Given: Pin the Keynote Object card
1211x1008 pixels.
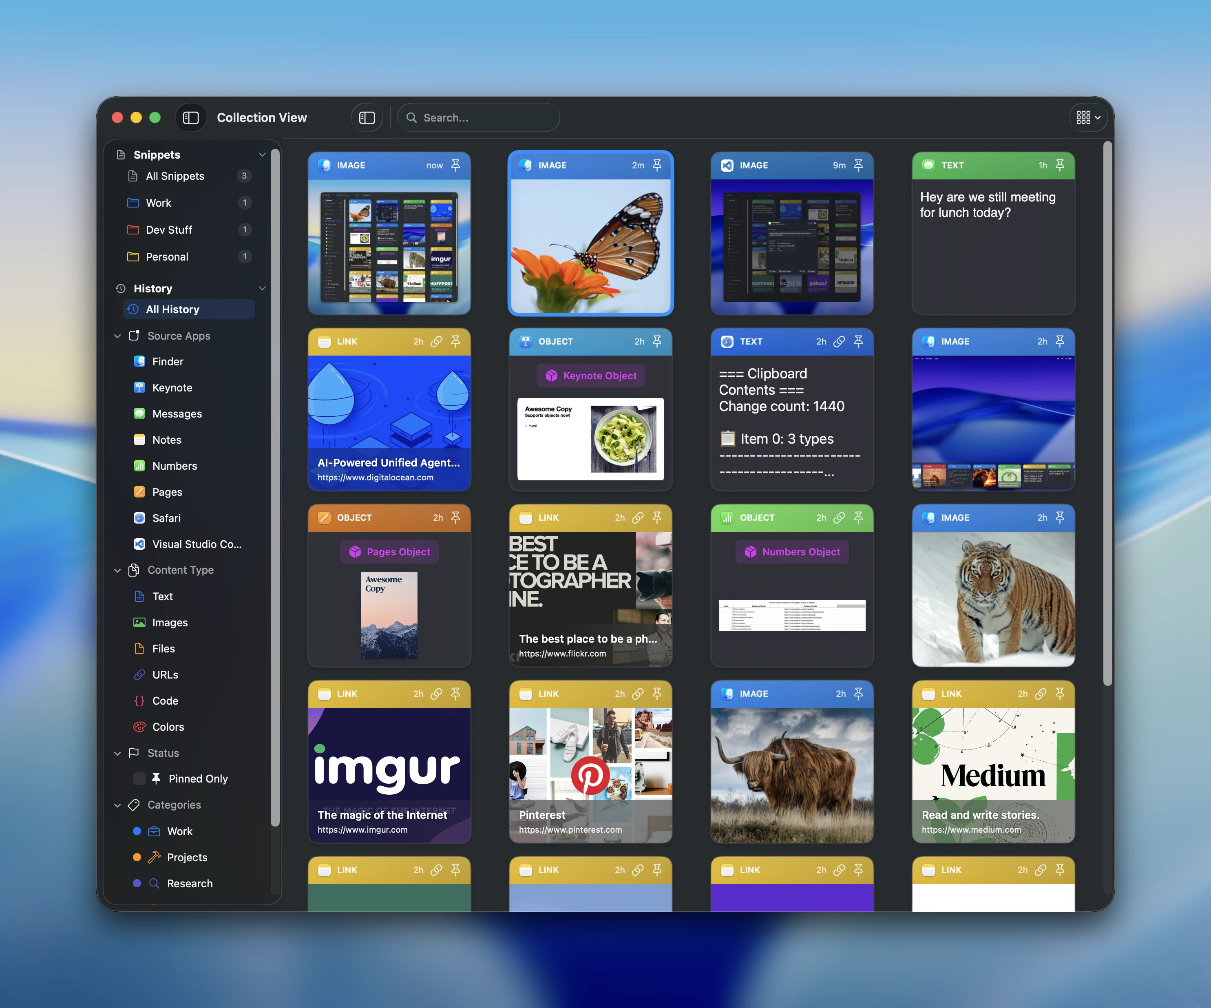Looking at the screenshot, I should coord(657,341).
